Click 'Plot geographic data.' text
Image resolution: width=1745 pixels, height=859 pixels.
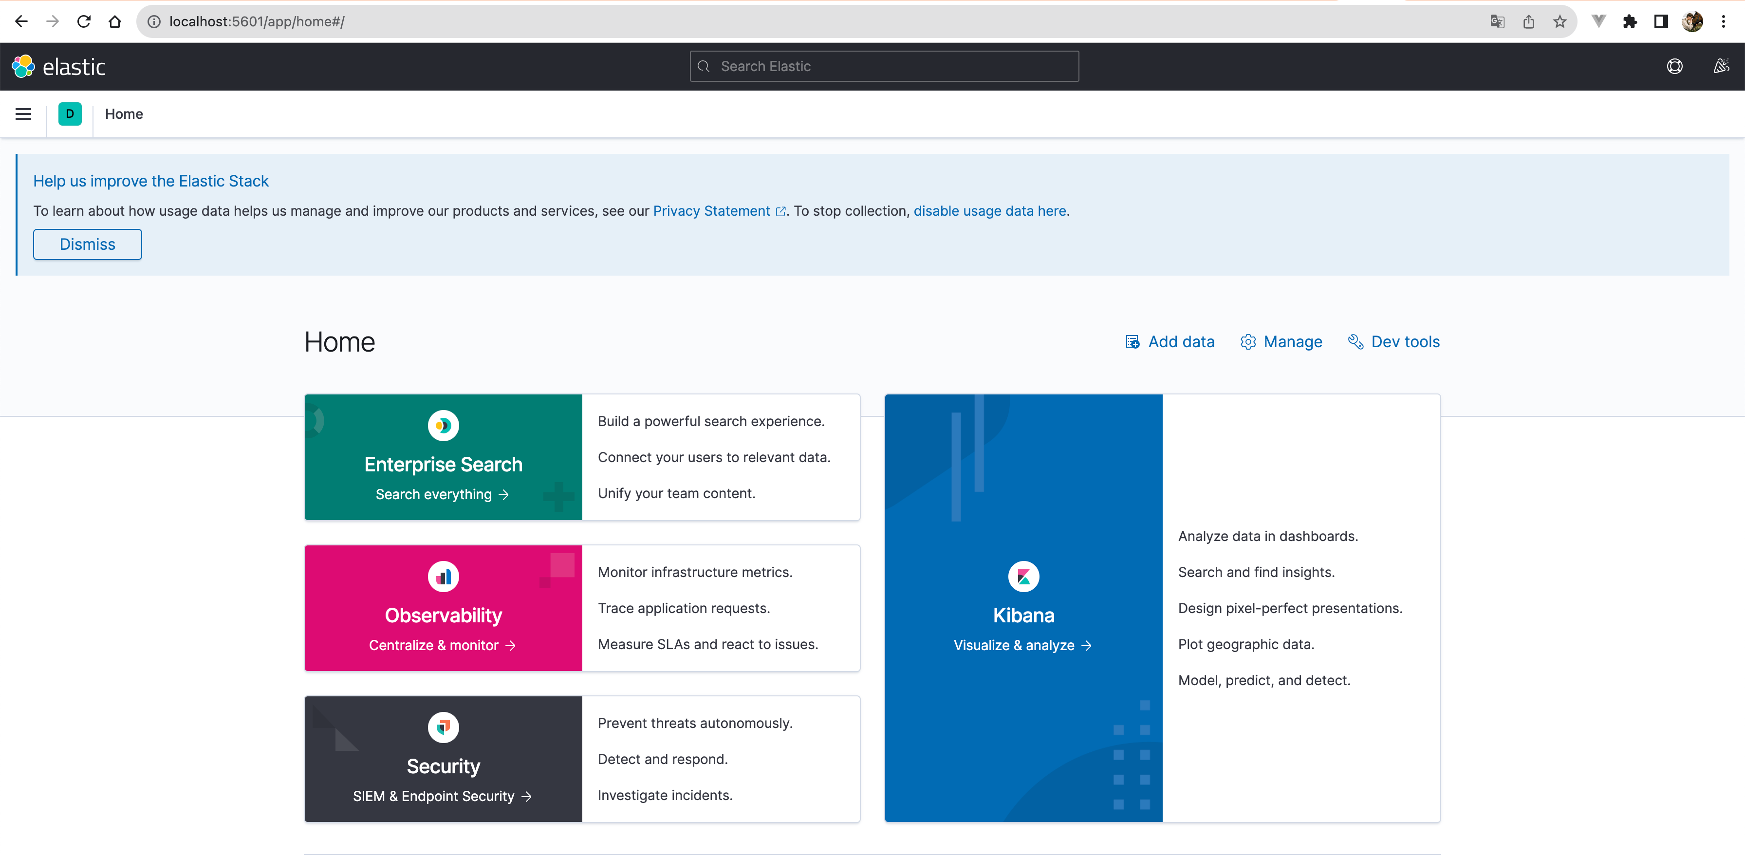(1246, 645)
